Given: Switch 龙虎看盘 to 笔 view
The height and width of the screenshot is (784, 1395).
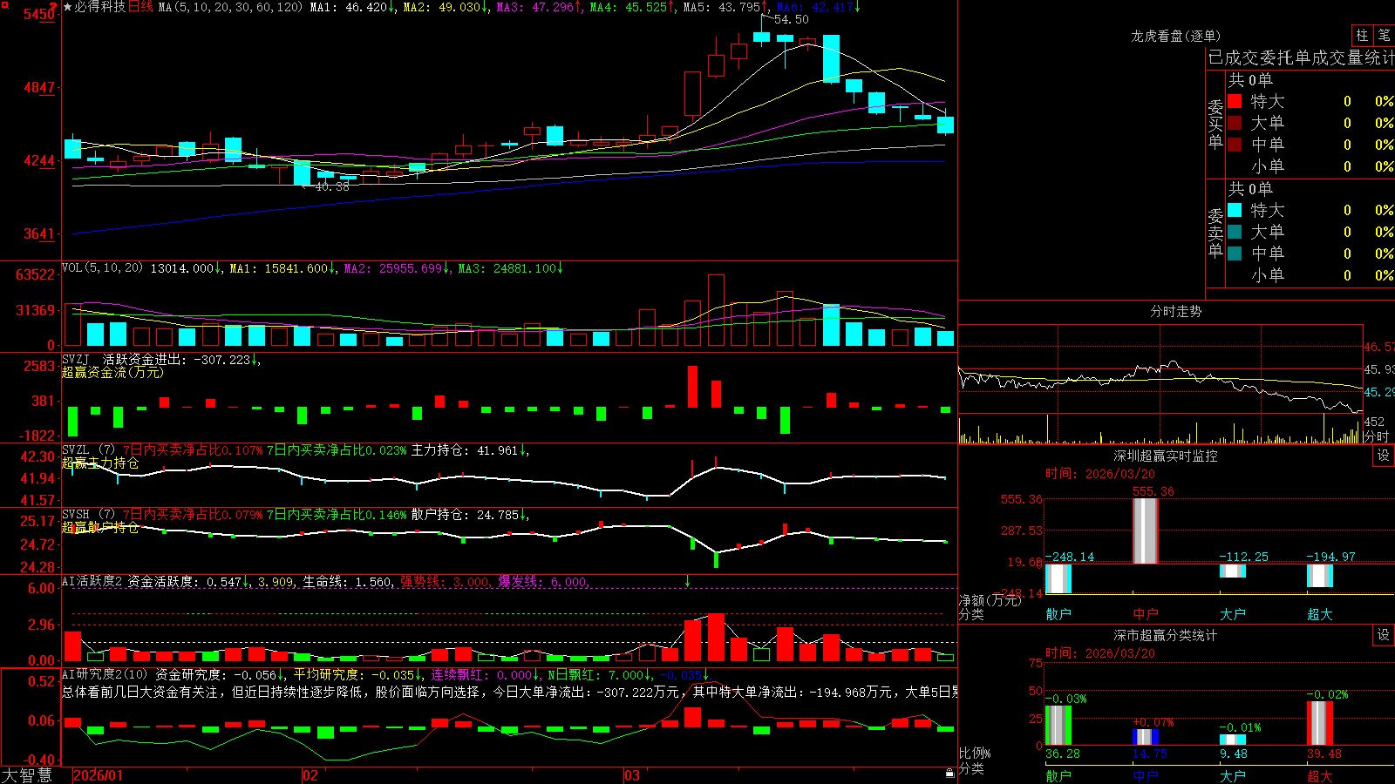Looking at the screenshot, I should [x=1384, y=36].
